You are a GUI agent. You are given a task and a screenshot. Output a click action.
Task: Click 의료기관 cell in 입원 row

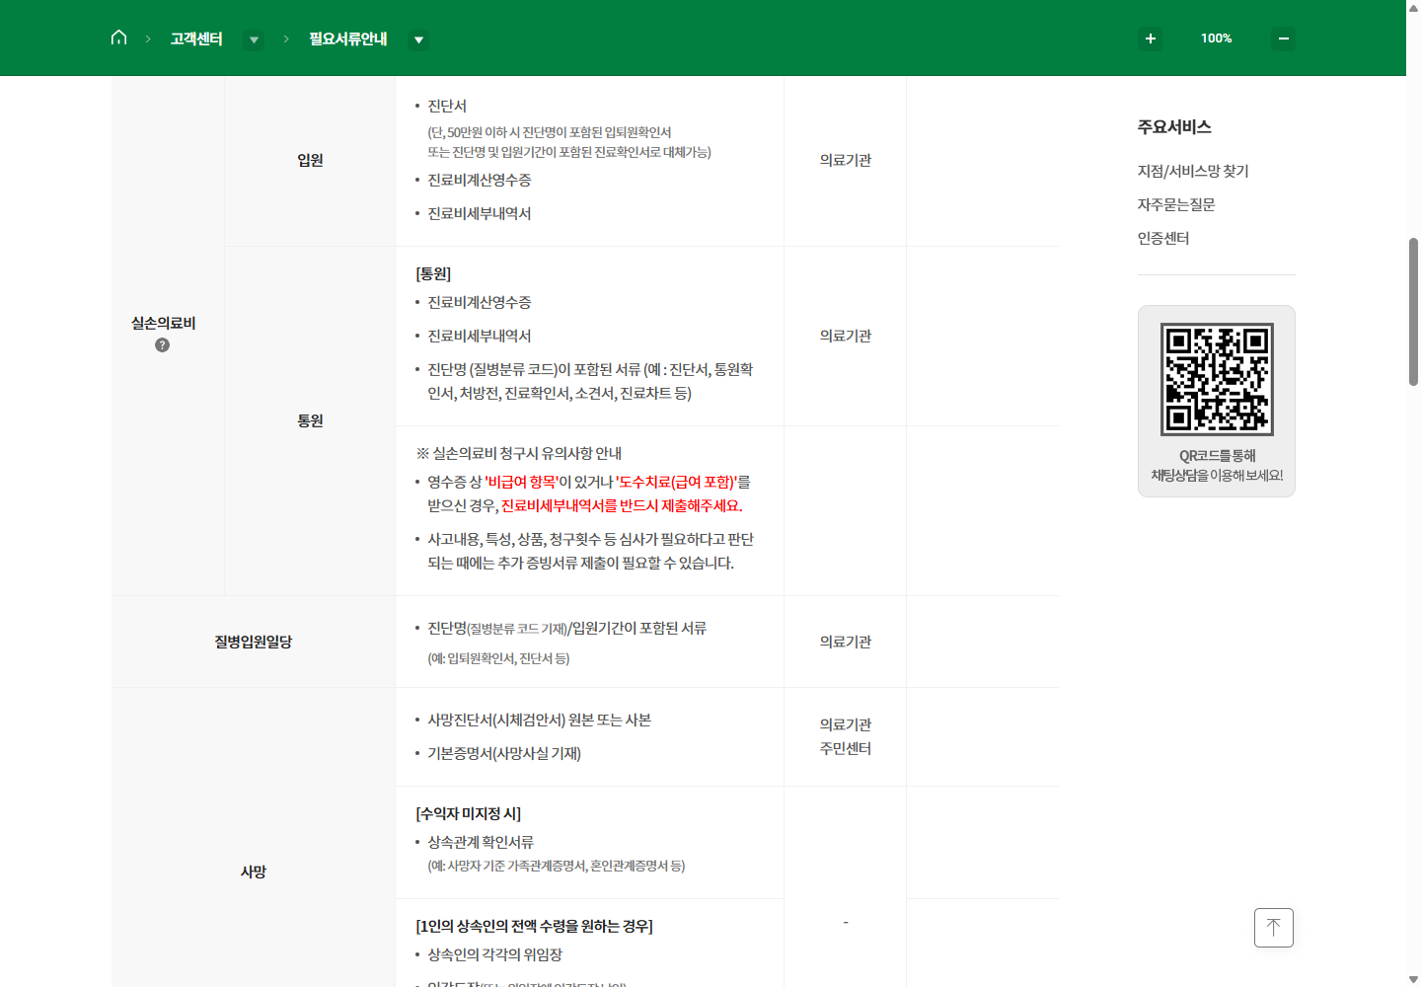[846, 160]
